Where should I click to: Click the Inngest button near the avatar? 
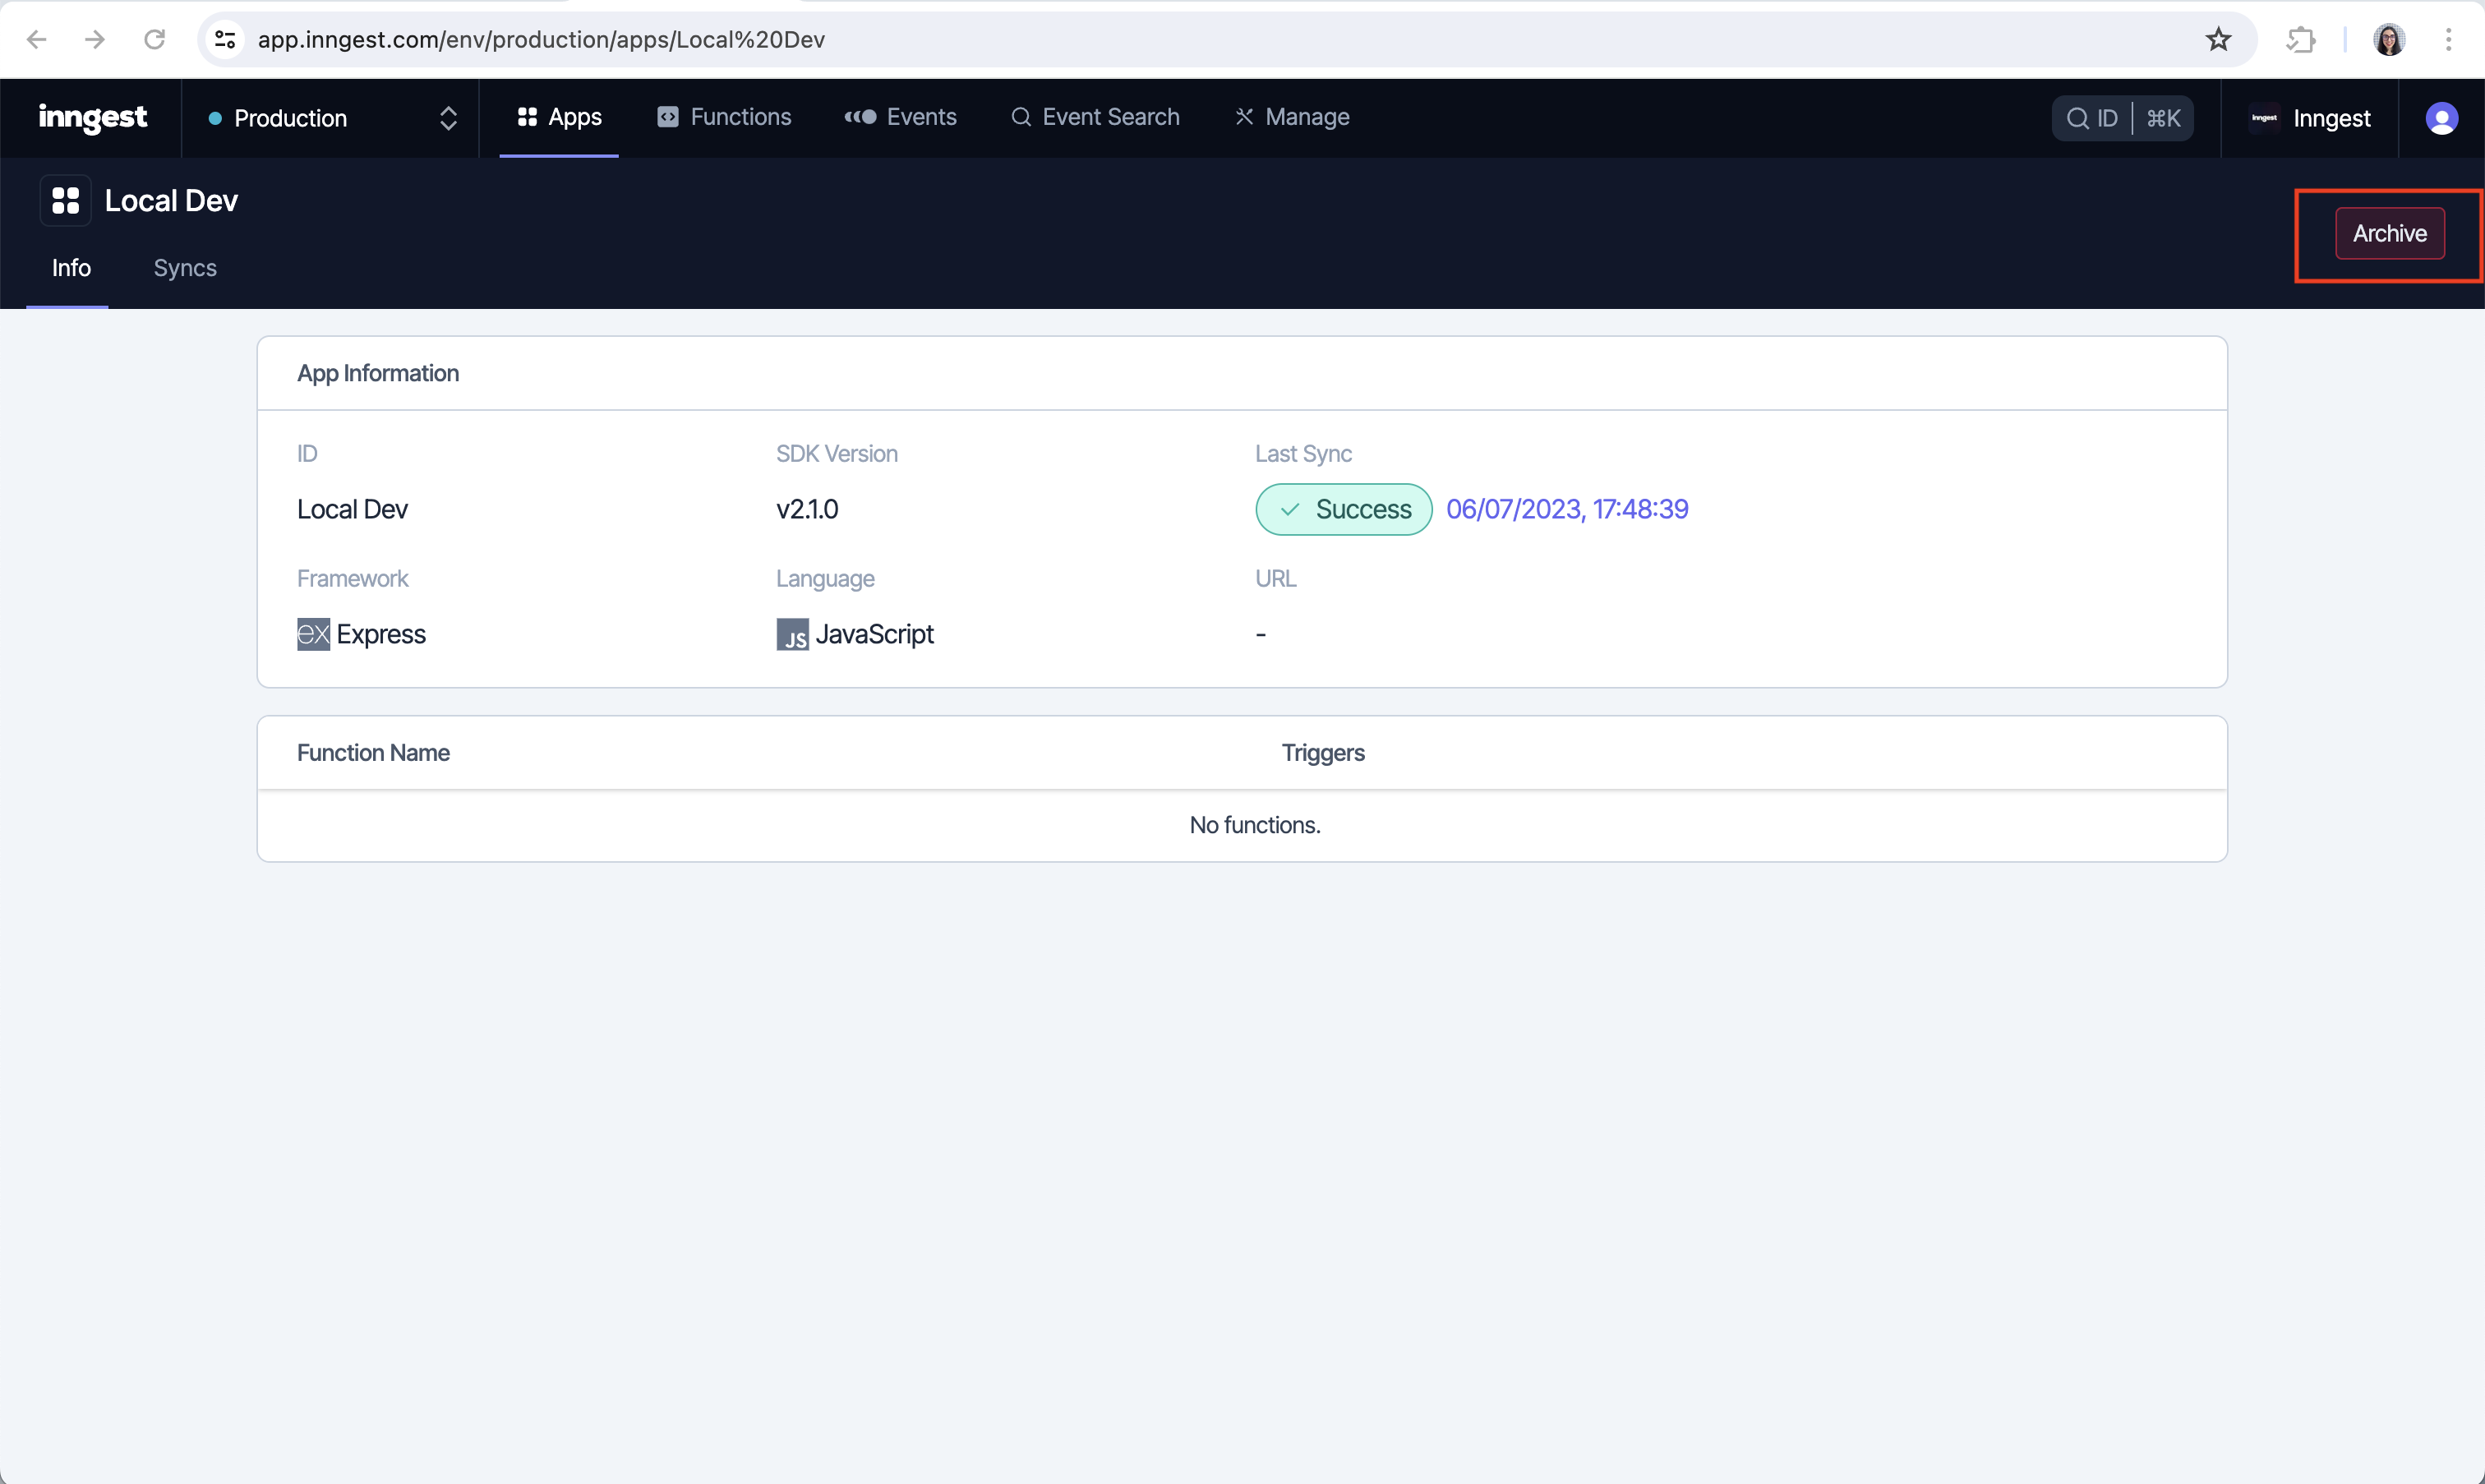[x=2312, y=117]
